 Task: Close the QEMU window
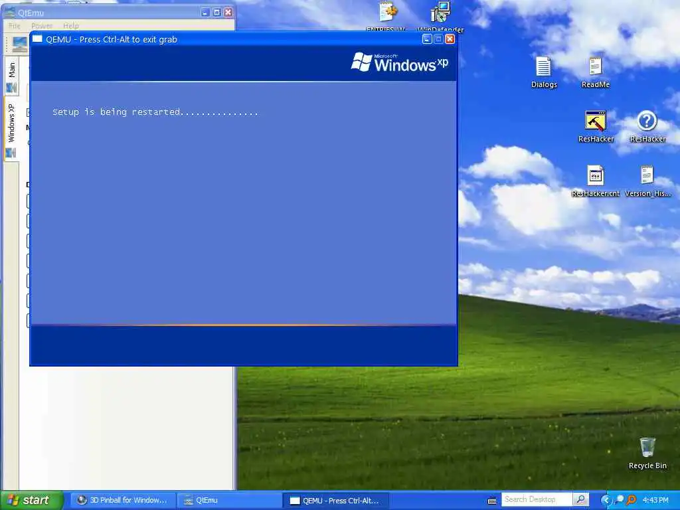tap(450, 39)
